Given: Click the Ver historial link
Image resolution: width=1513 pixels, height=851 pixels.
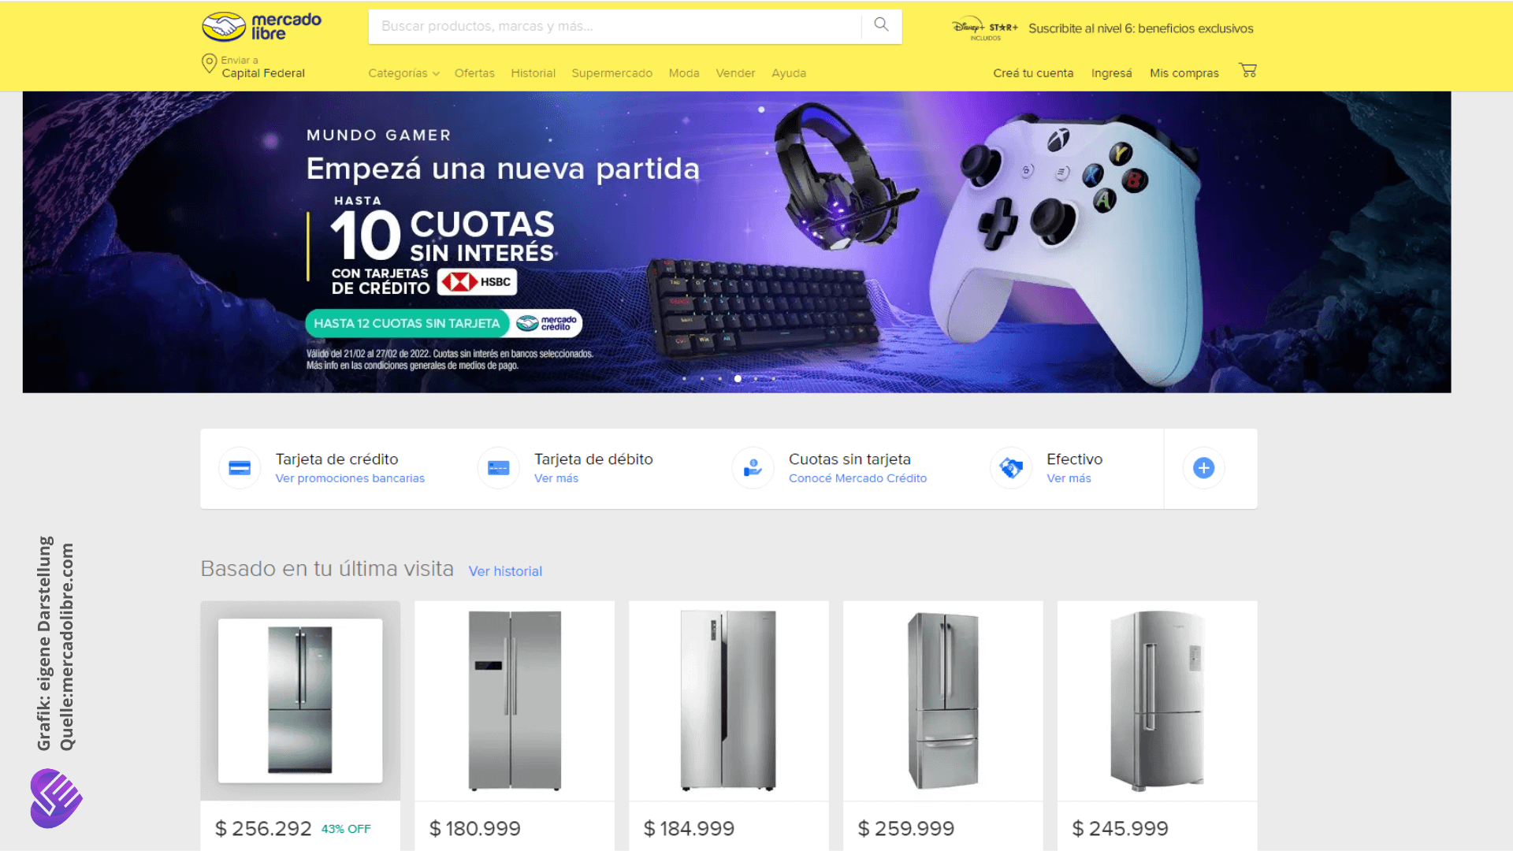Looking at the screenshot, I should (505, 571).
